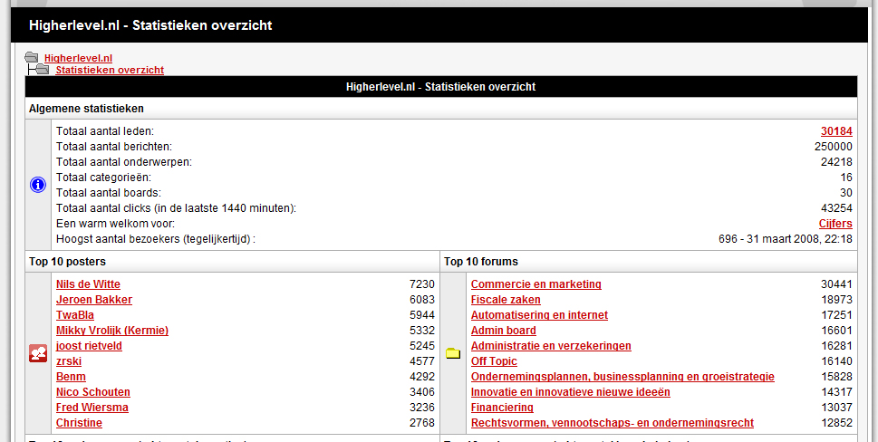The width and height of the screenshot is (878, 442).
Task: Open Innovatie en innovatieve nieuwe ideeën forum
Action: 571,392
